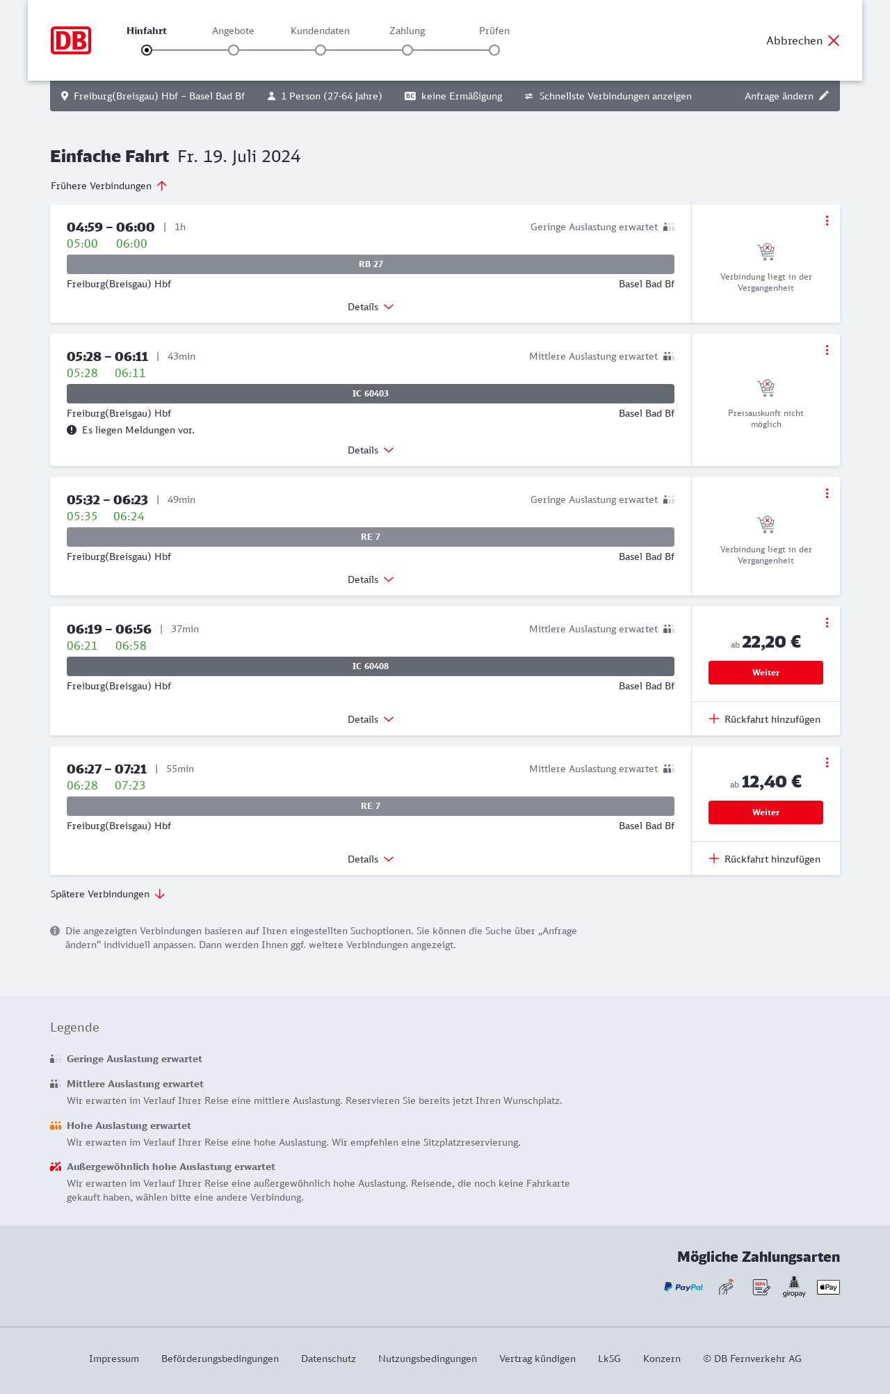Expand Details of the IC 60408 connection
Screen dimensions: 890x1394
click(x=371, y=719)
